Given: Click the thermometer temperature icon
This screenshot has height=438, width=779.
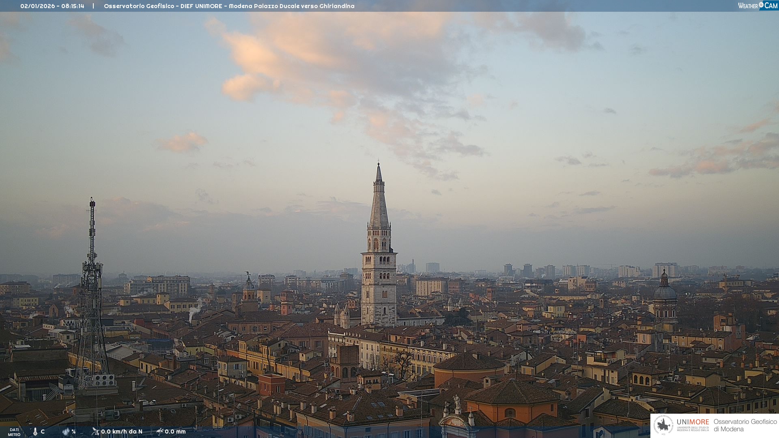Looking at the screenshot, I should click(35, 432).
